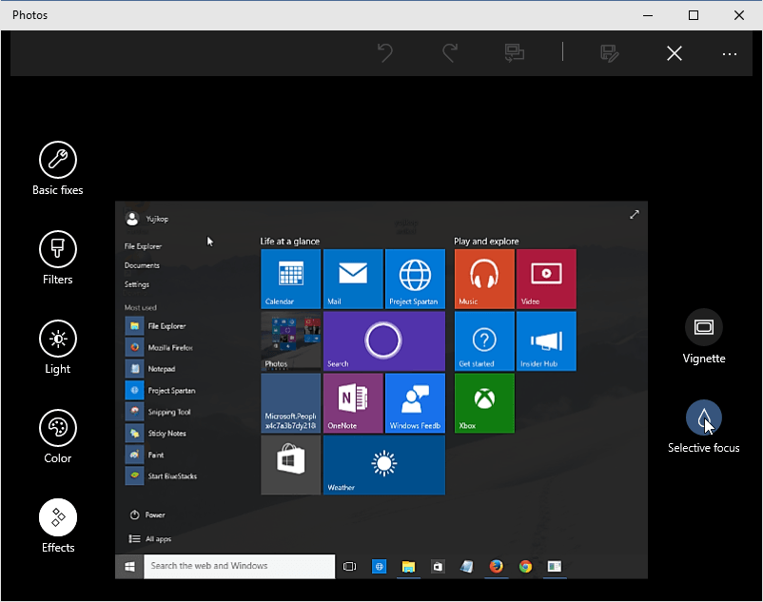763x602 pixels.
Task: Save the edited photo
Action: pos(609,53)
